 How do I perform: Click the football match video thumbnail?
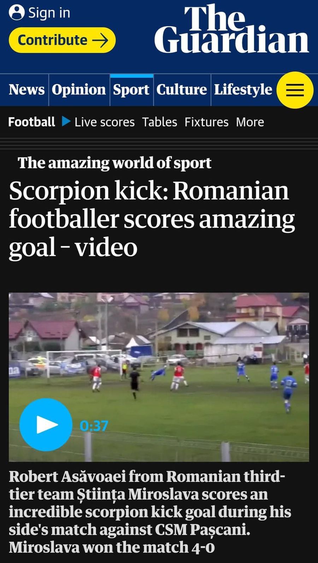click(x=159, y=377)
